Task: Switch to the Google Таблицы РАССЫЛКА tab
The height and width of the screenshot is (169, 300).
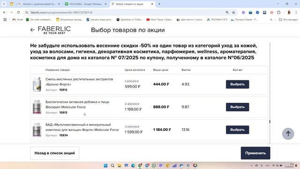Action: click(x=85, y=4)
